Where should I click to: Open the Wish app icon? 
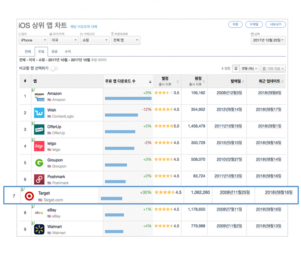point(39,113)
